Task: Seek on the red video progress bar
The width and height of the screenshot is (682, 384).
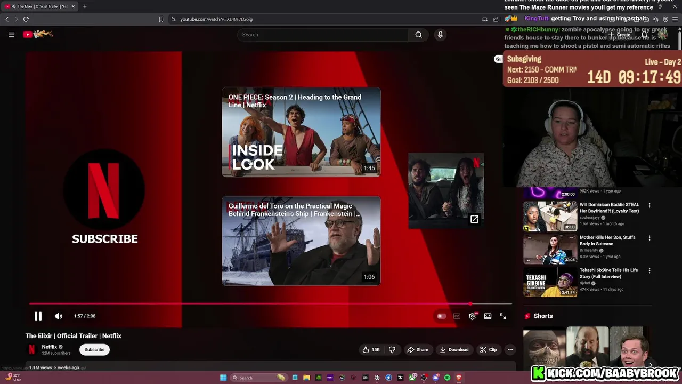Action: 271,304
